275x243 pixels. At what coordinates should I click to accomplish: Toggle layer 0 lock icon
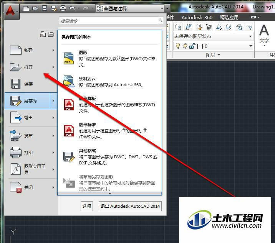tap(192, 46)
